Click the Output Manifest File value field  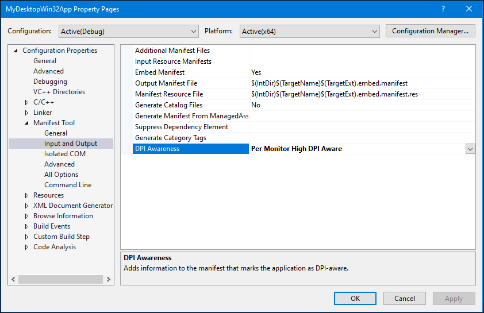pos(362,83)
